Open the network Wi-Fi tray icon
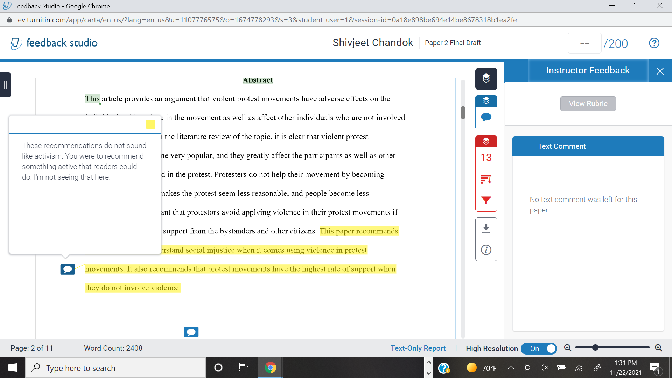The image size is (672, 378). point(579,367)
